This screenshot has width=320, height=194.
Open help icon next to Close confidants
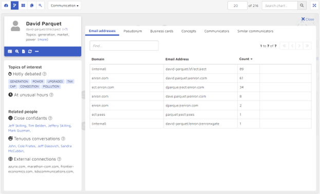pyautogui.click(x=50, y=118)
